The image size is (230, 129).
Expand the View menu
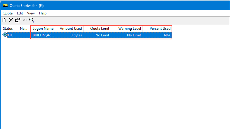[x=31, y=13]
